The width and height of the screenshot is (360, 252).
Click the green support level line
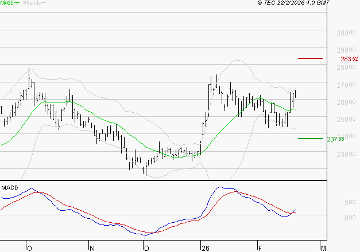[x=310, y=139]
